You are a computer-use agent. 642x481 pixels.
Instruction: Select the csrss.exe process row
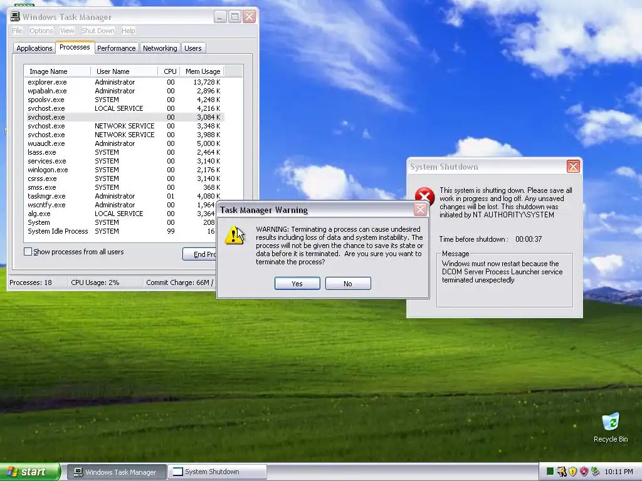(124, 178)
